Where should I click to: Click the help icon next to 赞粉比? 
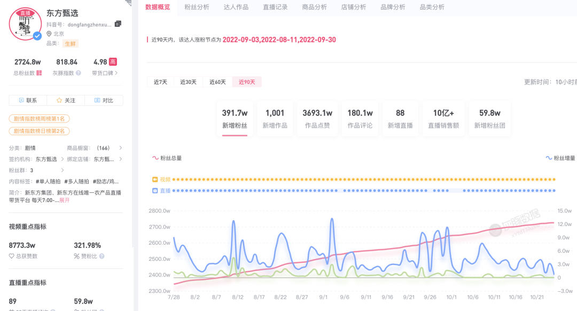[102, 256]
